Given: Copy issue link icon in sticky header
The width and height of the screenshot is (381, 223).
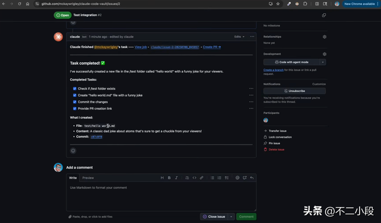Looking at the screenshot, I should coord(324,15).
